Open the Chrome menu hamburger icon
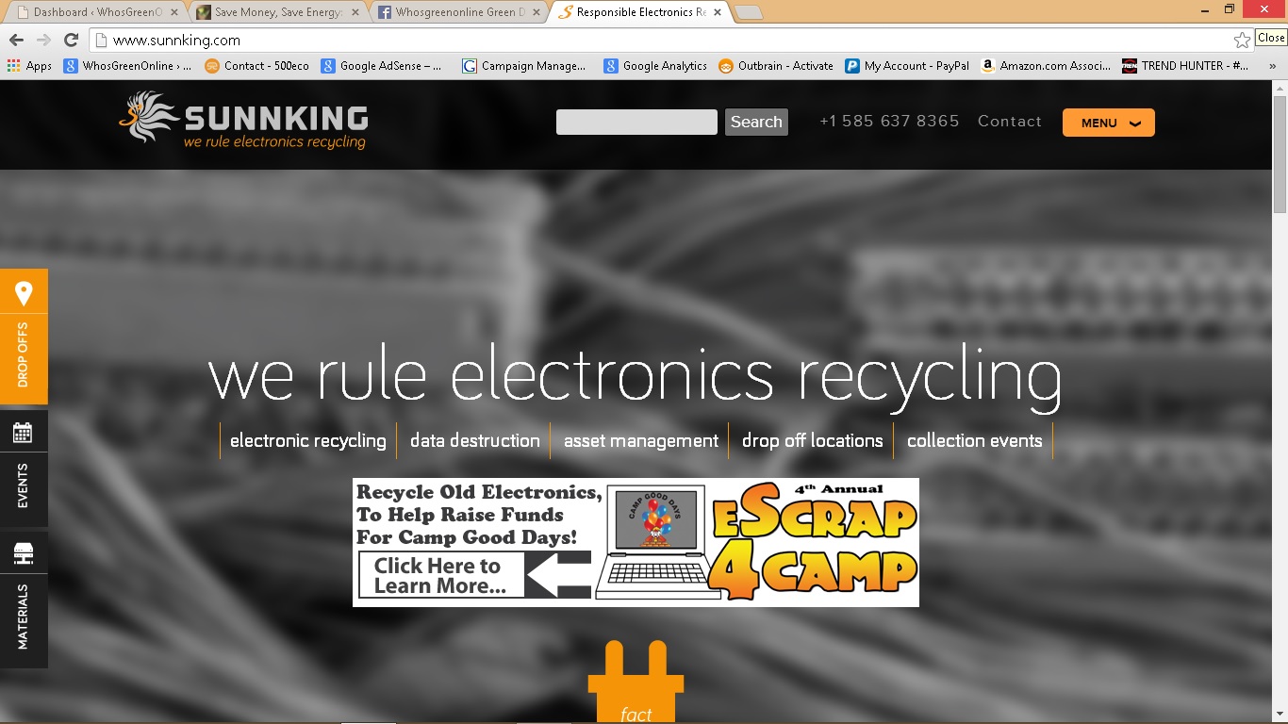Image resolution: width=1288 pixels, height=724 pixels. coord(1271,40)
